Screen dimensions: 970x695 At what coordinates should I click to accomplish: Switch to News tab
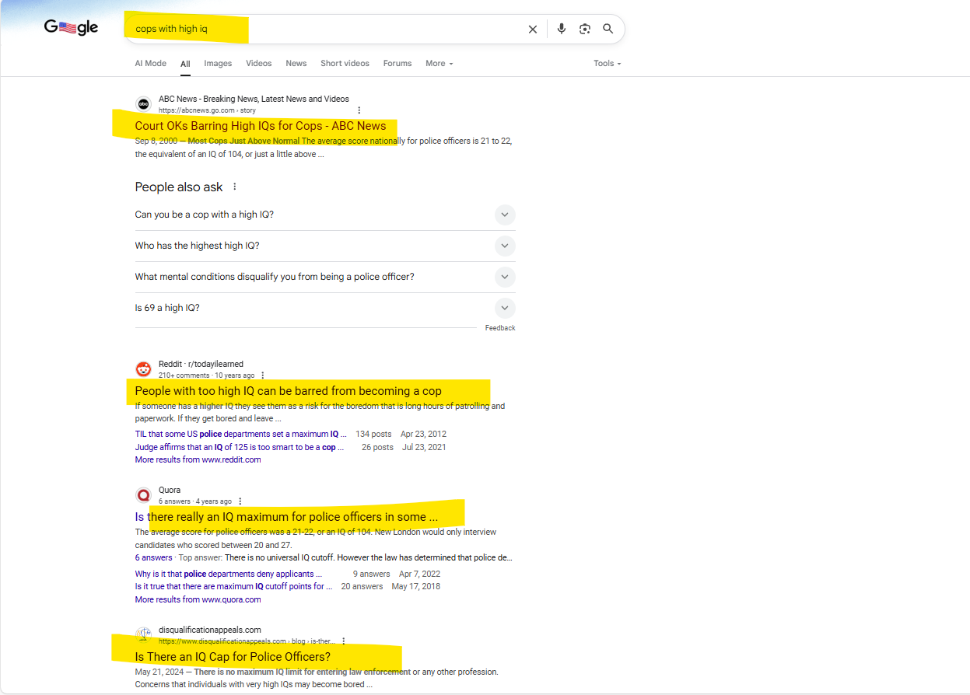point(296,64)
